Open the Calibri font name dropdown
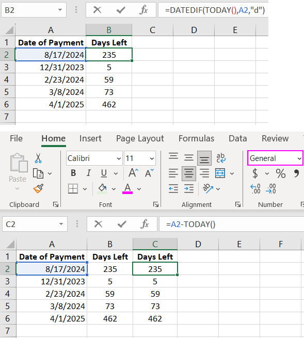 [x=119, y=158]
